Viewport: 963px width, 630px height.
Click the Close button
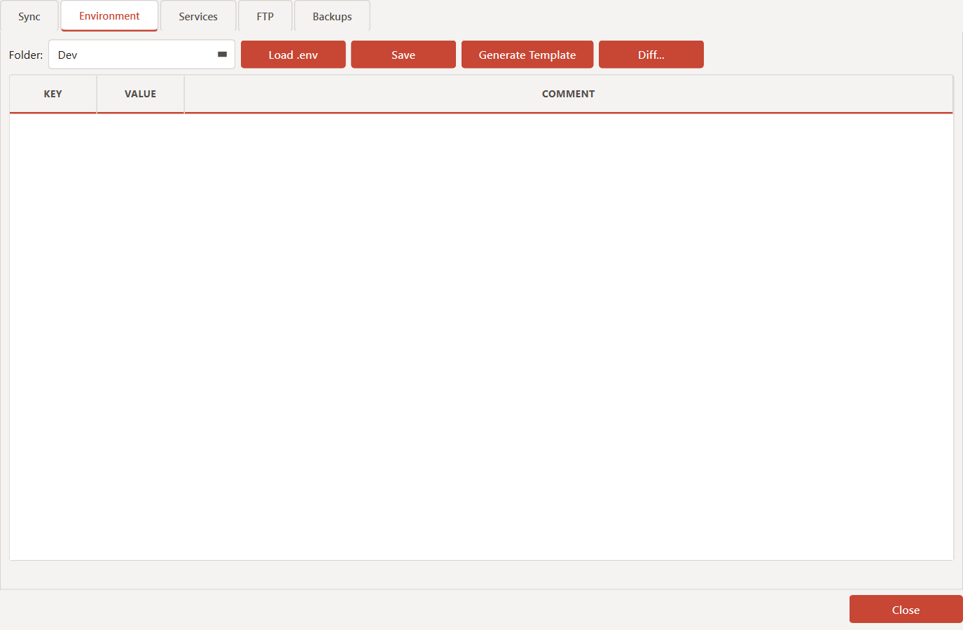pos(905,608)
